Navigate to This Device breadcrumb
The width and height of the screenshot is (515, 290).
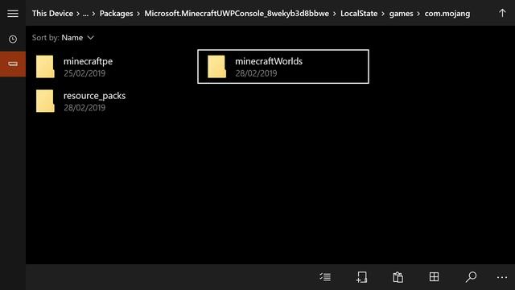point(52,14)
